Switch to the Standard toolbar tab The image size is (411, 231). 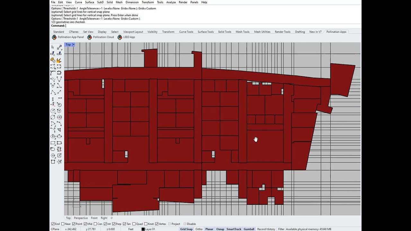[x=58, y=32]
